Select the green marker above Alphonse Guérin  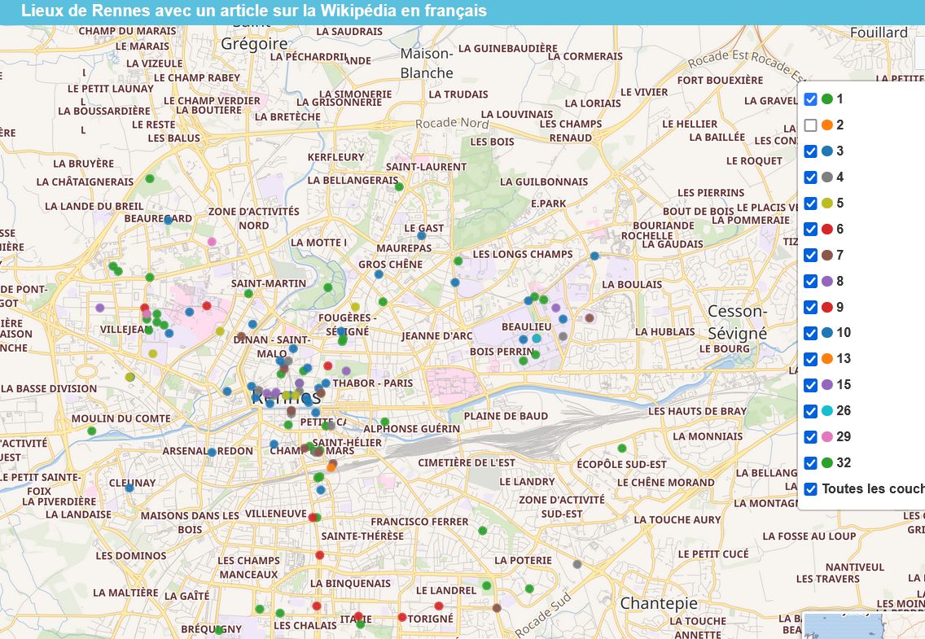(384, 422)
